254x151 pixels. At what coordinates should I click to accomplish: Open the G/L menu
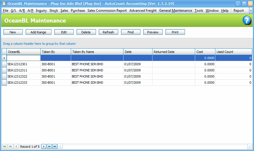pyautogui.click(x=13, y=11)
